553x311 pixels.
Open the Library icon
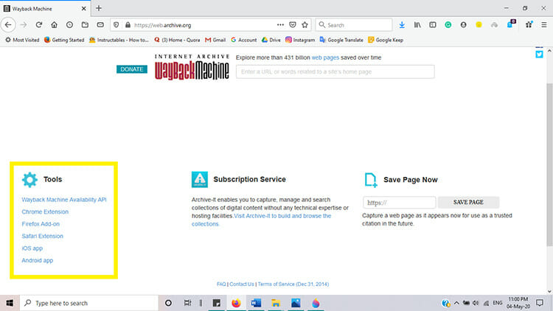[417, 25]
